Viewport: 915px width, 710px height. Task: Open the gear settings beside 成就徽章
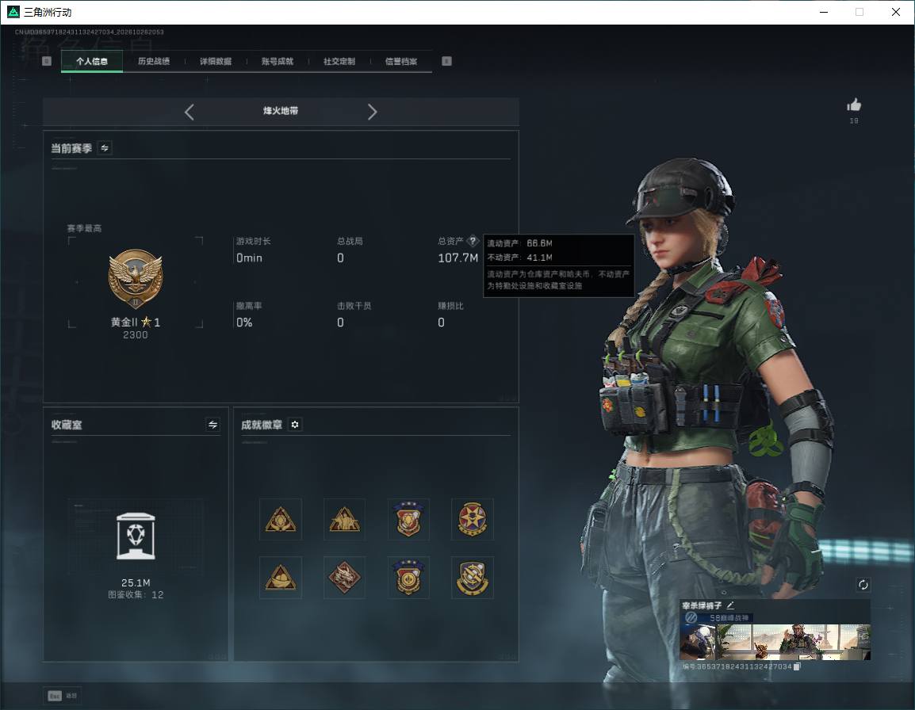click(295, 425)
